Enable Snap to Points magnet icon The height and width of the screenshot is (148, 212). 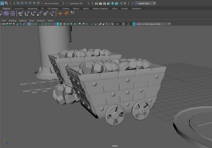26,3
